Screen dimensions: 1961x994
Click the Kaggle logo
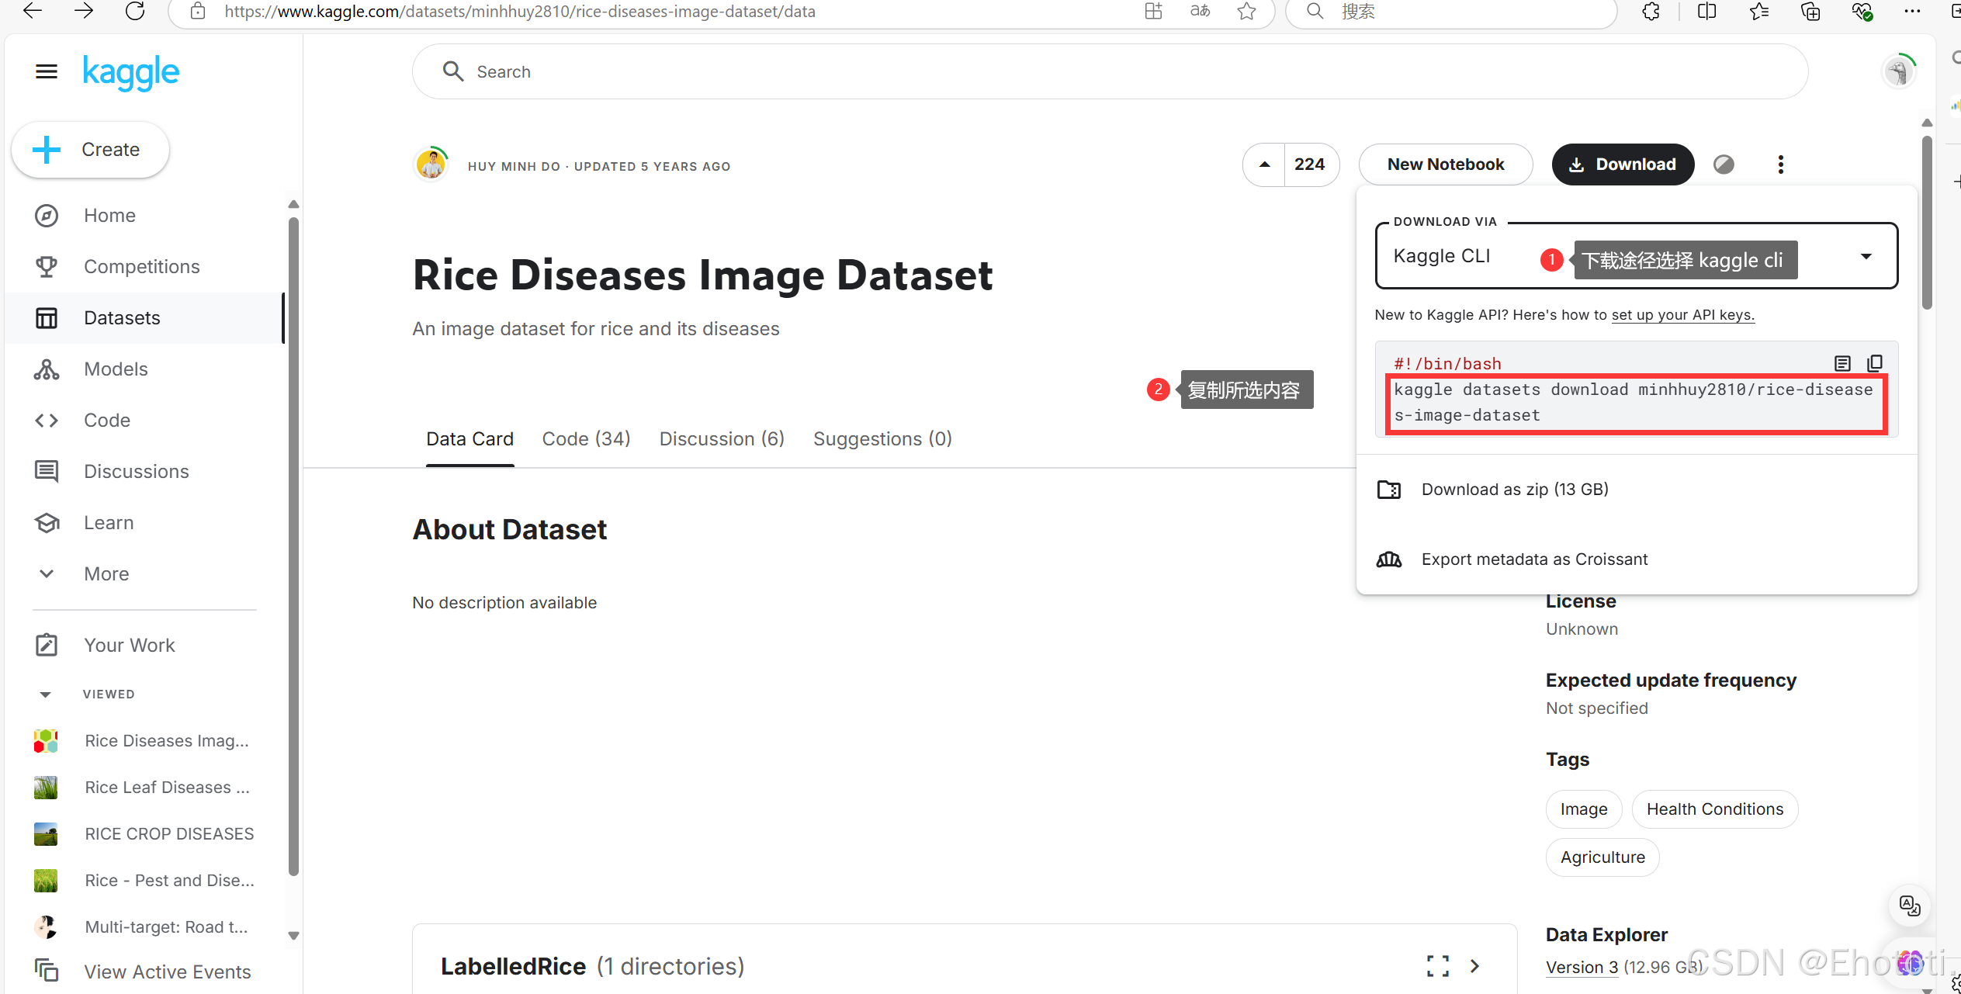(131, 72)
